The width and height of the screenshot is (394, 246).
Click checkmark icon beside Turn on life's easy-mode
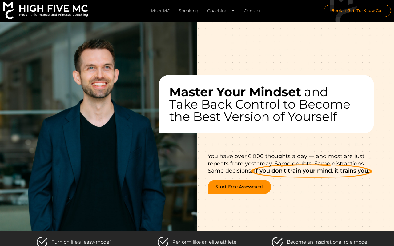42,242
